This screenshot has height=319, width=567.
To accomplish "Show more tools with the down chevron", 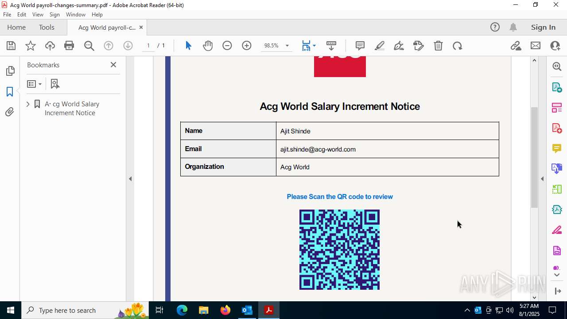I will [557, 275].
